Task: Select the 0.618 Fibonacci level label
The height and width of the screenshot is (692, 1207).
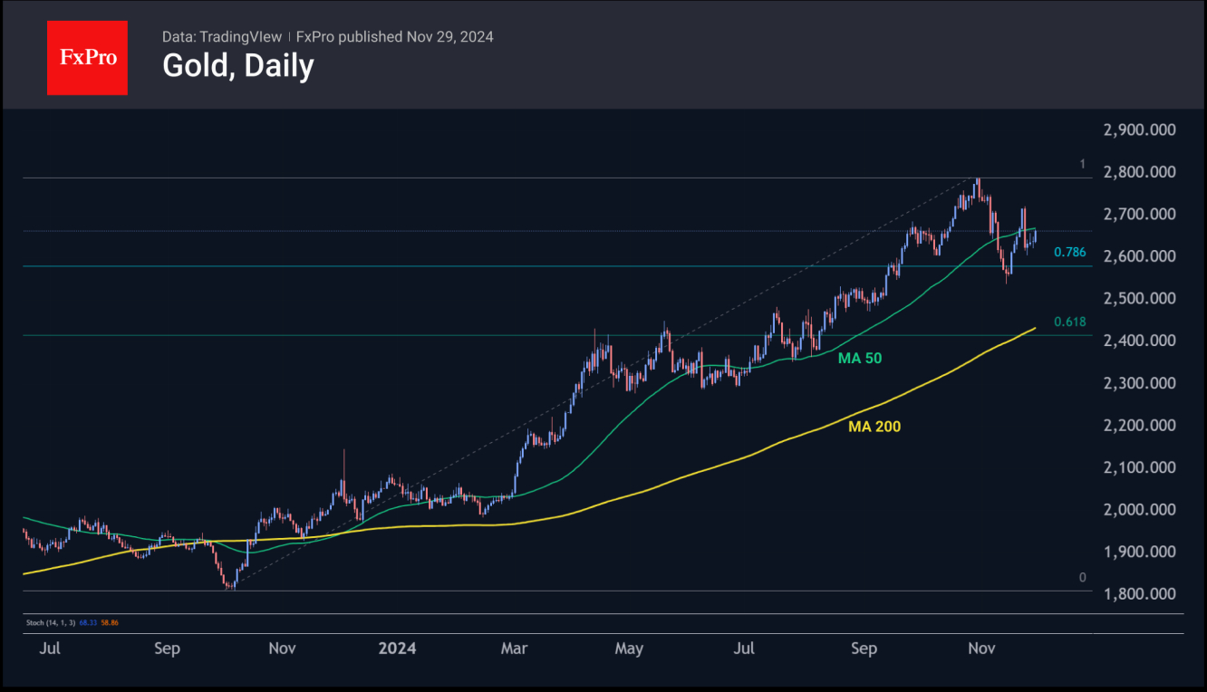Action: coord(1070,322)
